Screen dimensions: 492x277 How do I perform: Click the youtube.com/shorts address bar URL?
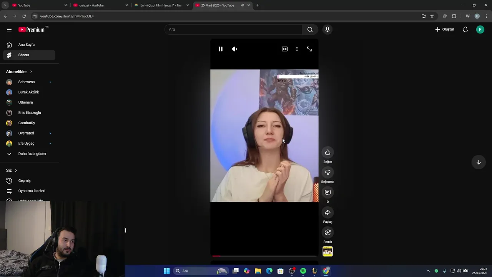pyautogui.click(x=67, y=16)
